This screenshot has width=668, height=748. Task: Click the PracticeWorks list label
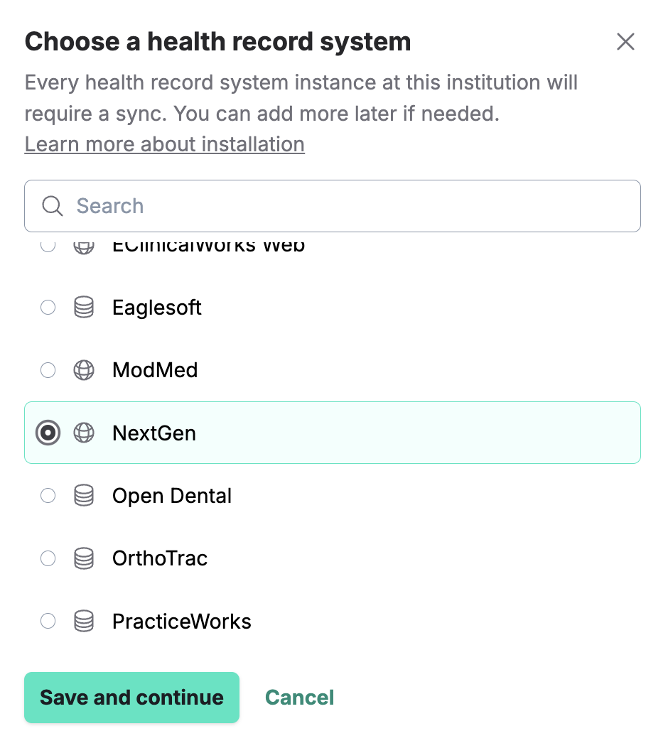(182, 622)
